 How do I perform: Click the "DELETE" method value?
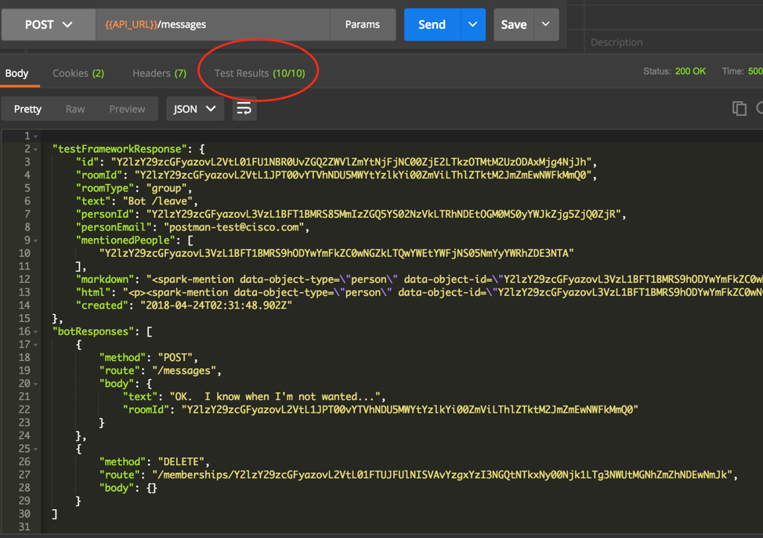tap(181, 461)
